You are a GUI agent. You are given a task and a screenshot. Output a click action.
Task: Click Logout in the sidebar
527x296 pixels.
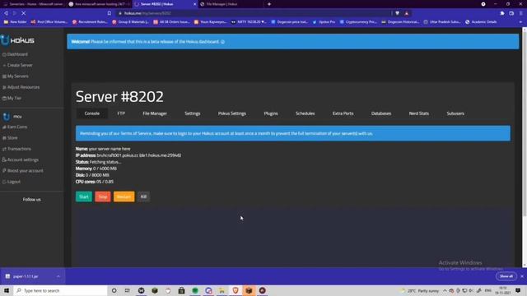click(x=12, y=182)
